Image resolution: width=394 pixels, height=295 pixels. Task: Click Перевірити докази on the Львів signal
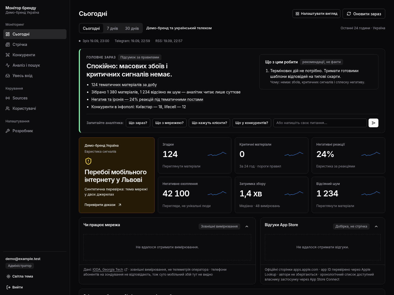[x=103, y=205]
